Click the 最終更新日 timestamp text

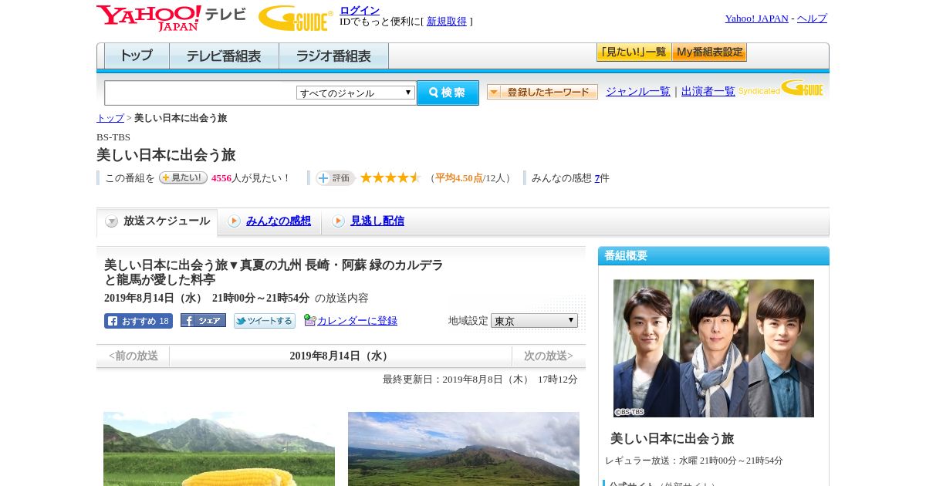click(x=480, y=380)
